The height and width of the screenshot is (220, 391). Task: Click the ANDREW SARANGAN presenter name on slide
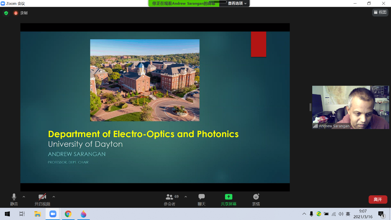pos(77,154)
